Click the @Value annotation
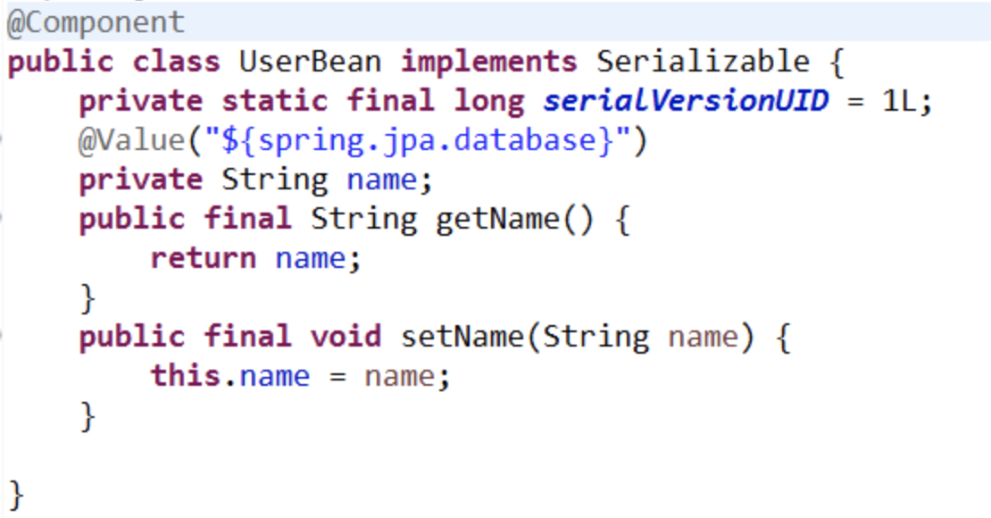Viewport: 991px width, 518px height. tap(131, 140)
